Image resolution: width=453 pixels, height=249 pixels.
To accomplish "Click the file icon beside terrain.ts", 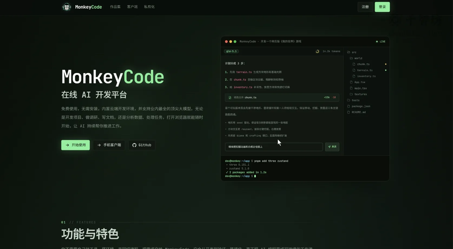I will pyautogui.click(x=354, y=70).
